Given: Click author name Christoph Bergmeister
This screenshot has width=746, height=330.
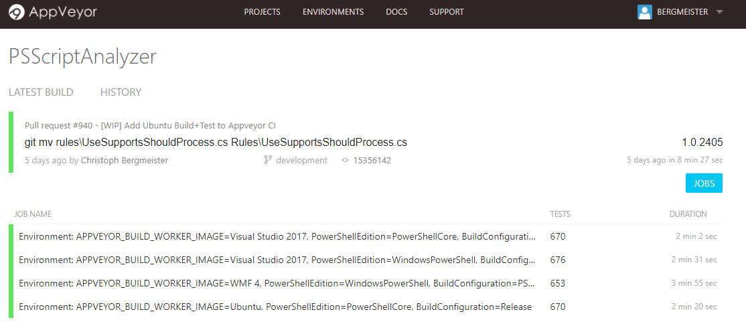Looking at the screenshot, I should coord(125,161).
